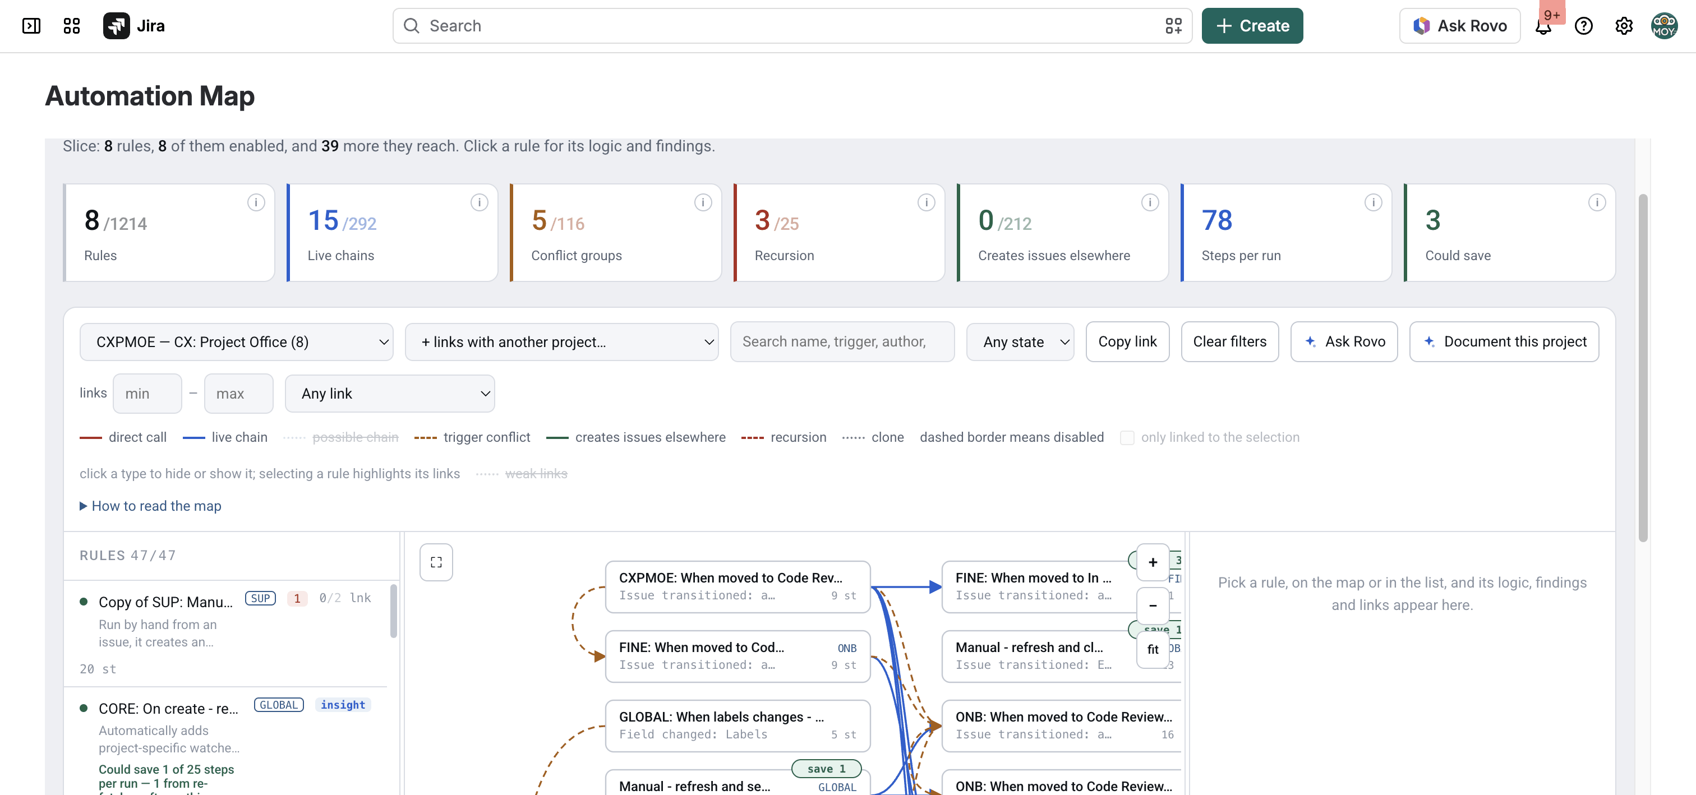Toggle the Jira sidebar panel icon

31,26
